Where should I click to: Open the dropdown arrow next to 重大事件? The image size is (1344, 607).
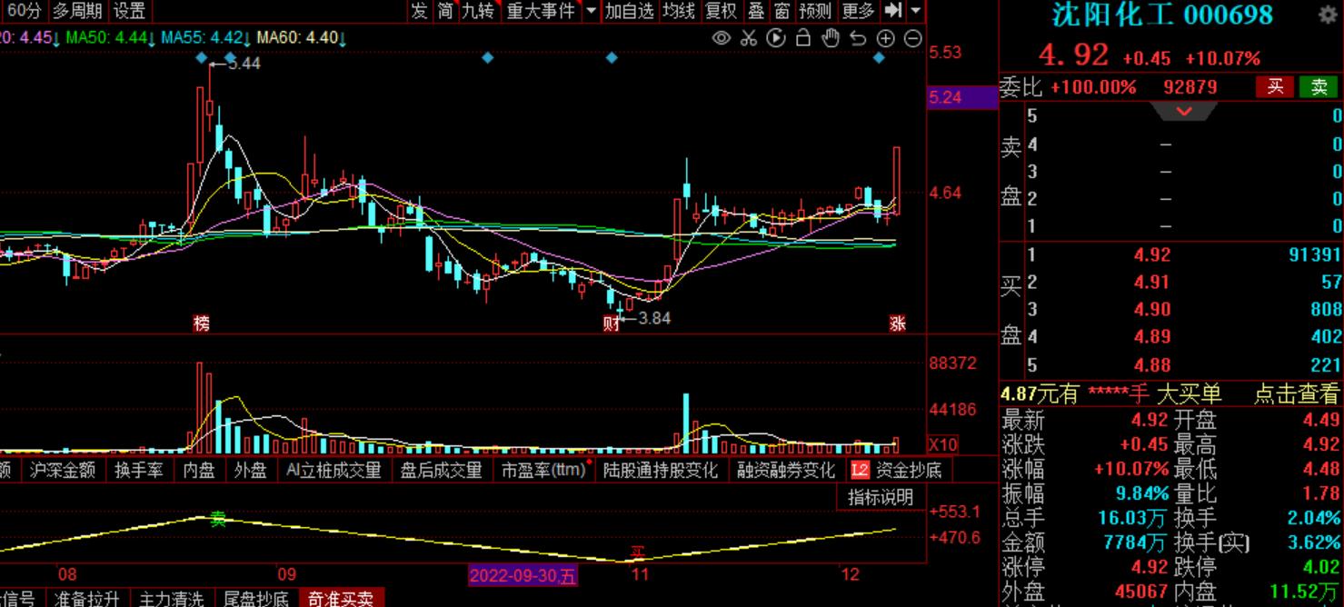tap(591, 10)
